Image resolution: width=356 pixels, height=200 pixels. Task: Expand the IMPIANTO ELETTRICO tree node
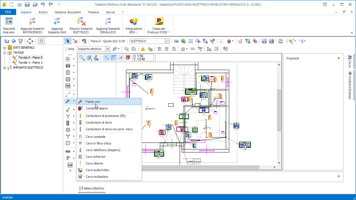[4, 68]
